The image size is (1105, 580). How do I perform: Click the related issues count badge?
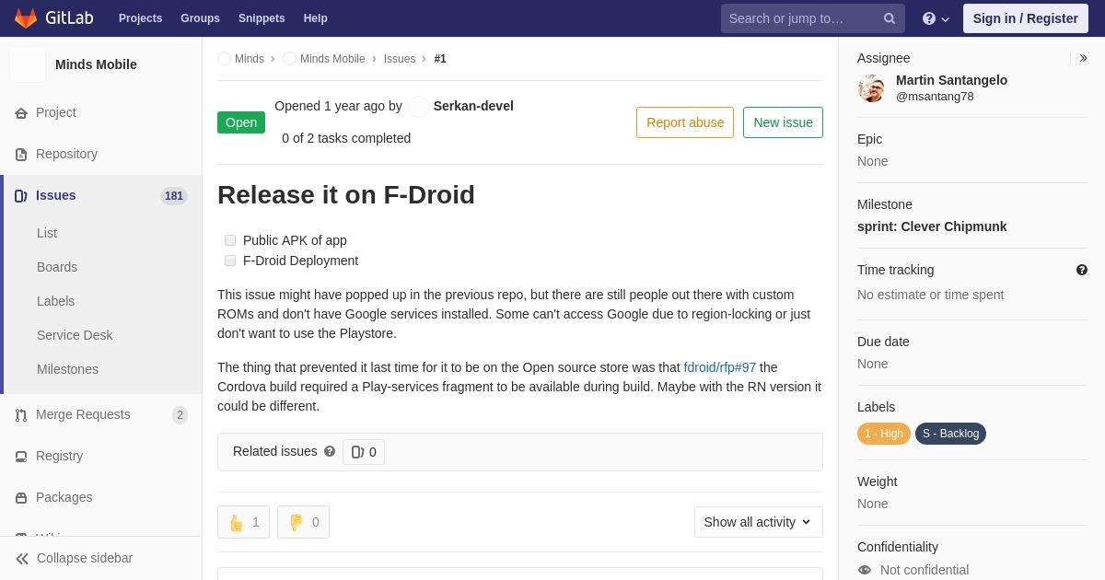point(364,452)
